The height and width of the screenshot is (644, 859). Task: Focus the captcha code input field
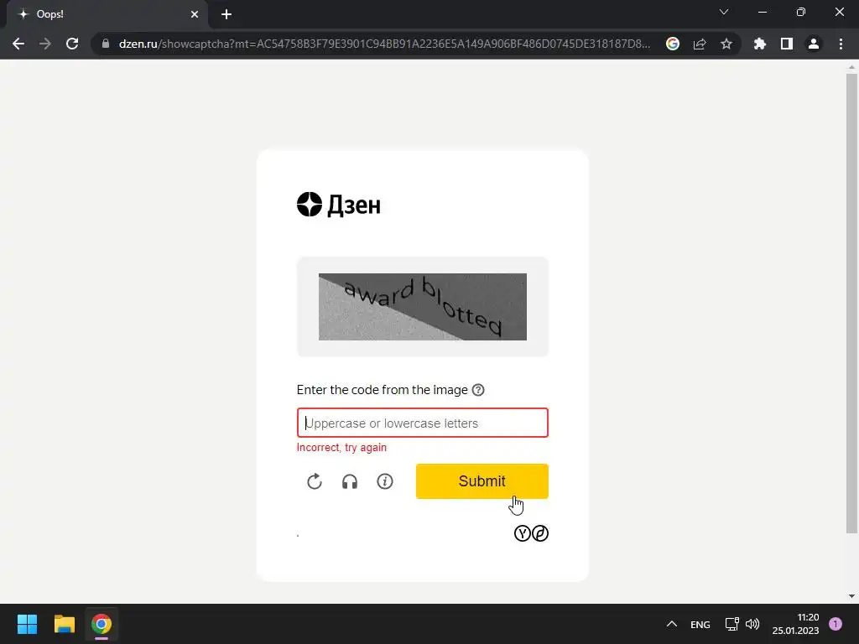click(423, 423)
